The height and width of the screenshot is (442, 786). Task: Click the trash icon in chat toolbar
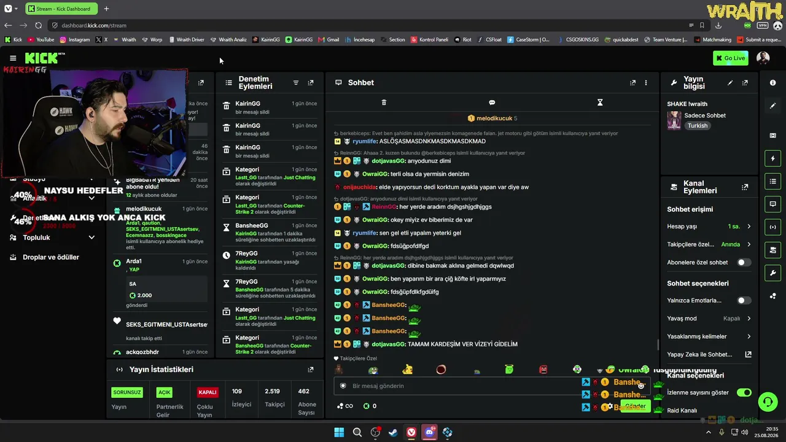click(384, 103)
